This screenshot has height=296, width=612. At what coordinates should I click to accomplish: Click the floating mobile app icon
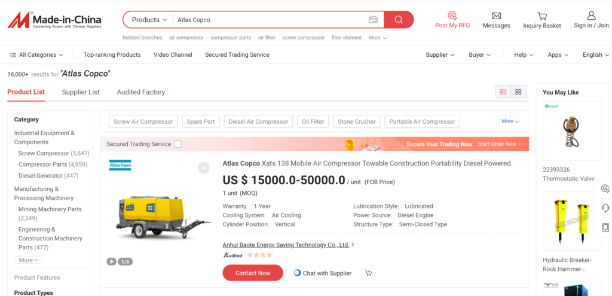click(x=605, y=227)
